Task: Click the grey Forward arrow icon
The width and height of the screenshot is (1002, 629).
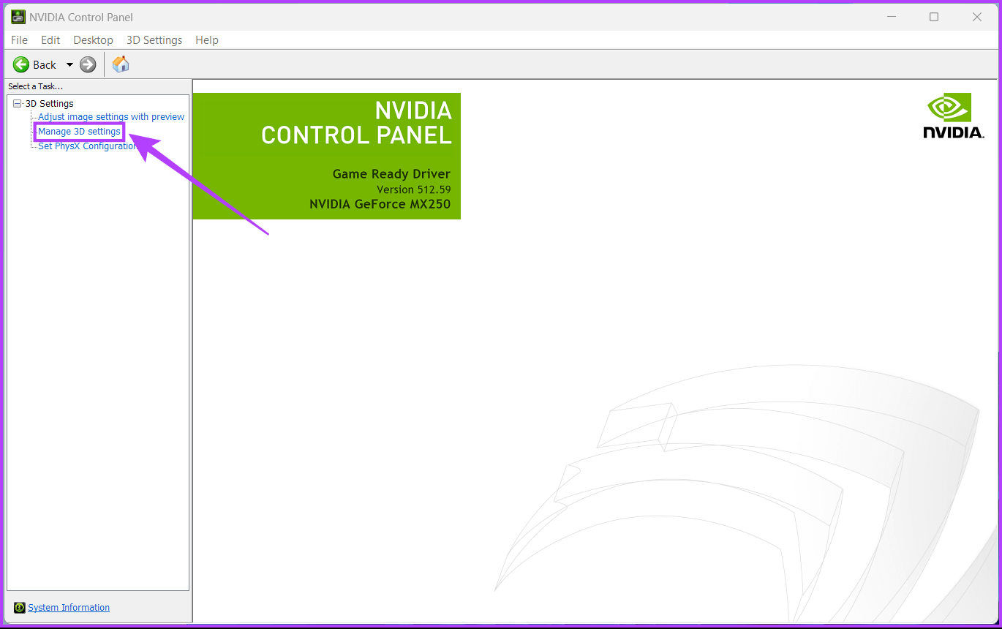Action: coord(88,64)
